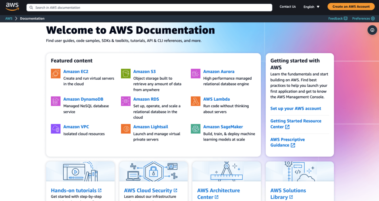
Task: Click the breadcrumb chevron separator after AWS
Action: [16, 18]
